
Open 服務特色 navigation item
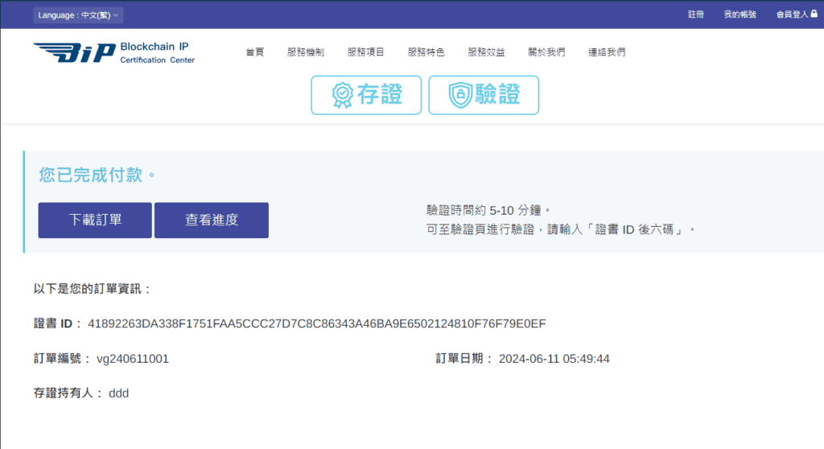[426, 52]
